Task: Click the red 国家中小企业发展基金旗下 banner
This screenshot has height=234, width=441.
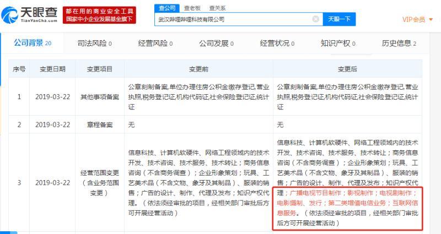Action: (x=99, y=15)
